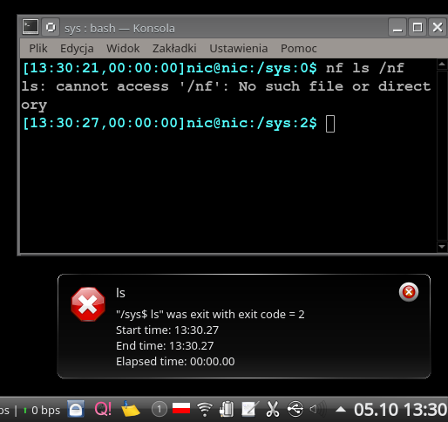
Task: Click the 'ls: cannot access' error output line
Action: tap(226, 96)
